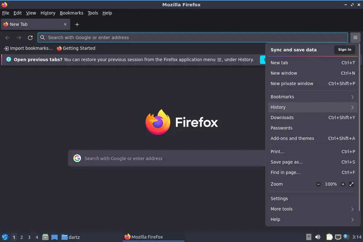Click the info icon in notification bar
The image size is (363, 242).
point(9,59)
